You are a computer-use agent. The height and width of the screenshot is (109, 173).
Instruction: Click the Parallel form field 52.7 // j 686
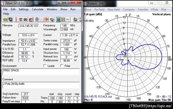28,45
